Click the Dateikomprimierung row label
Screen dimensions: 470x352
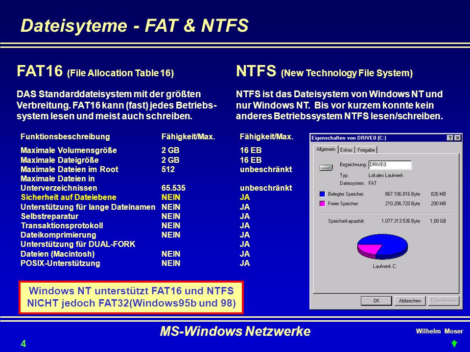point(58,235)
